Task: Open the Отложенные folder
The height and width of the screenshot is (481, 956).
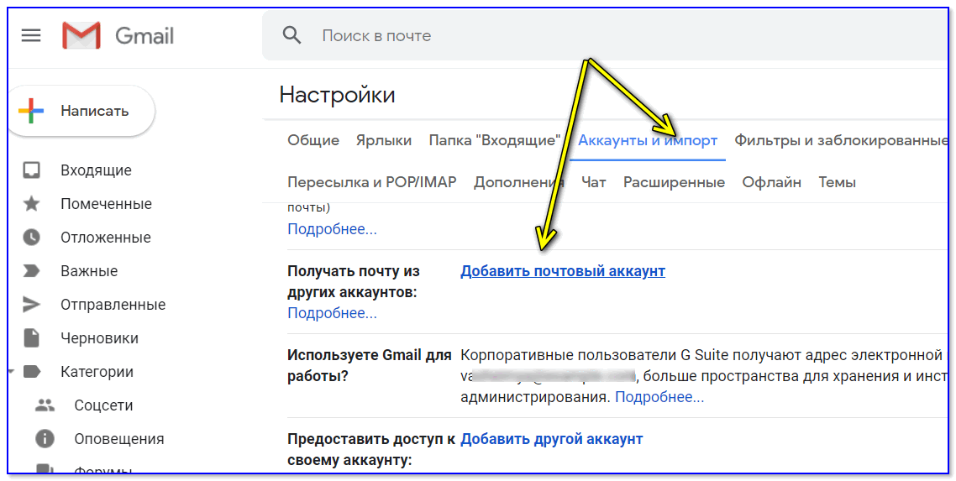Action: (x=106, y=238)
